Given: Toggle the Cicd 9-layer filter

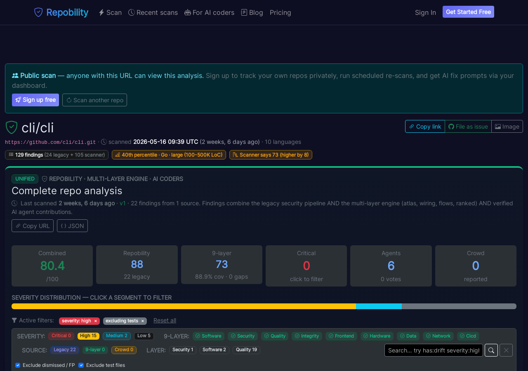Looking at the screenshot, I should click(x=468, y=336).
